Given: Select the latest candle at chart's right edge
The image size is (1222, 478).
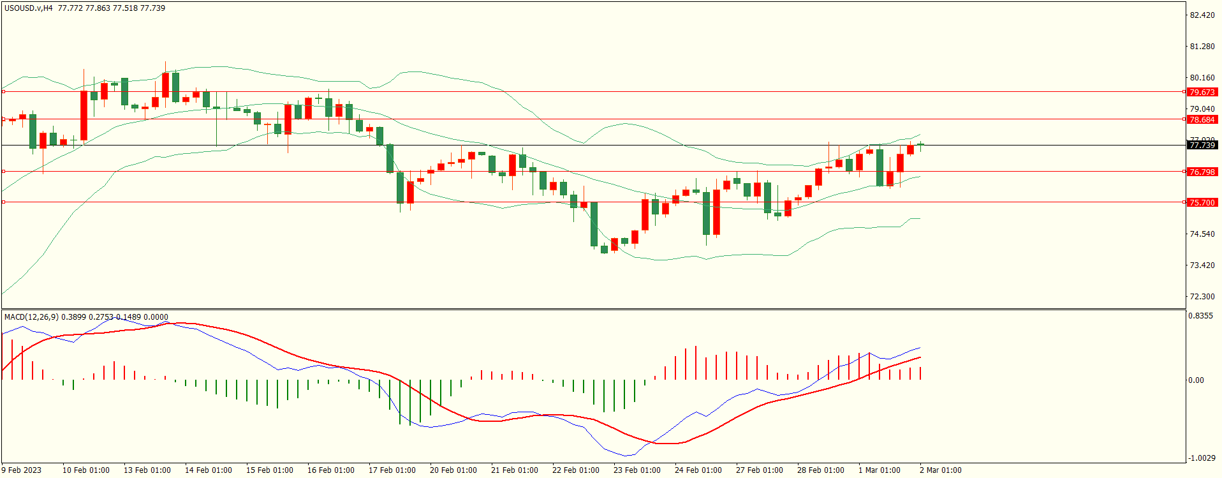Looking at the screenshot, I should pos(920,145).
